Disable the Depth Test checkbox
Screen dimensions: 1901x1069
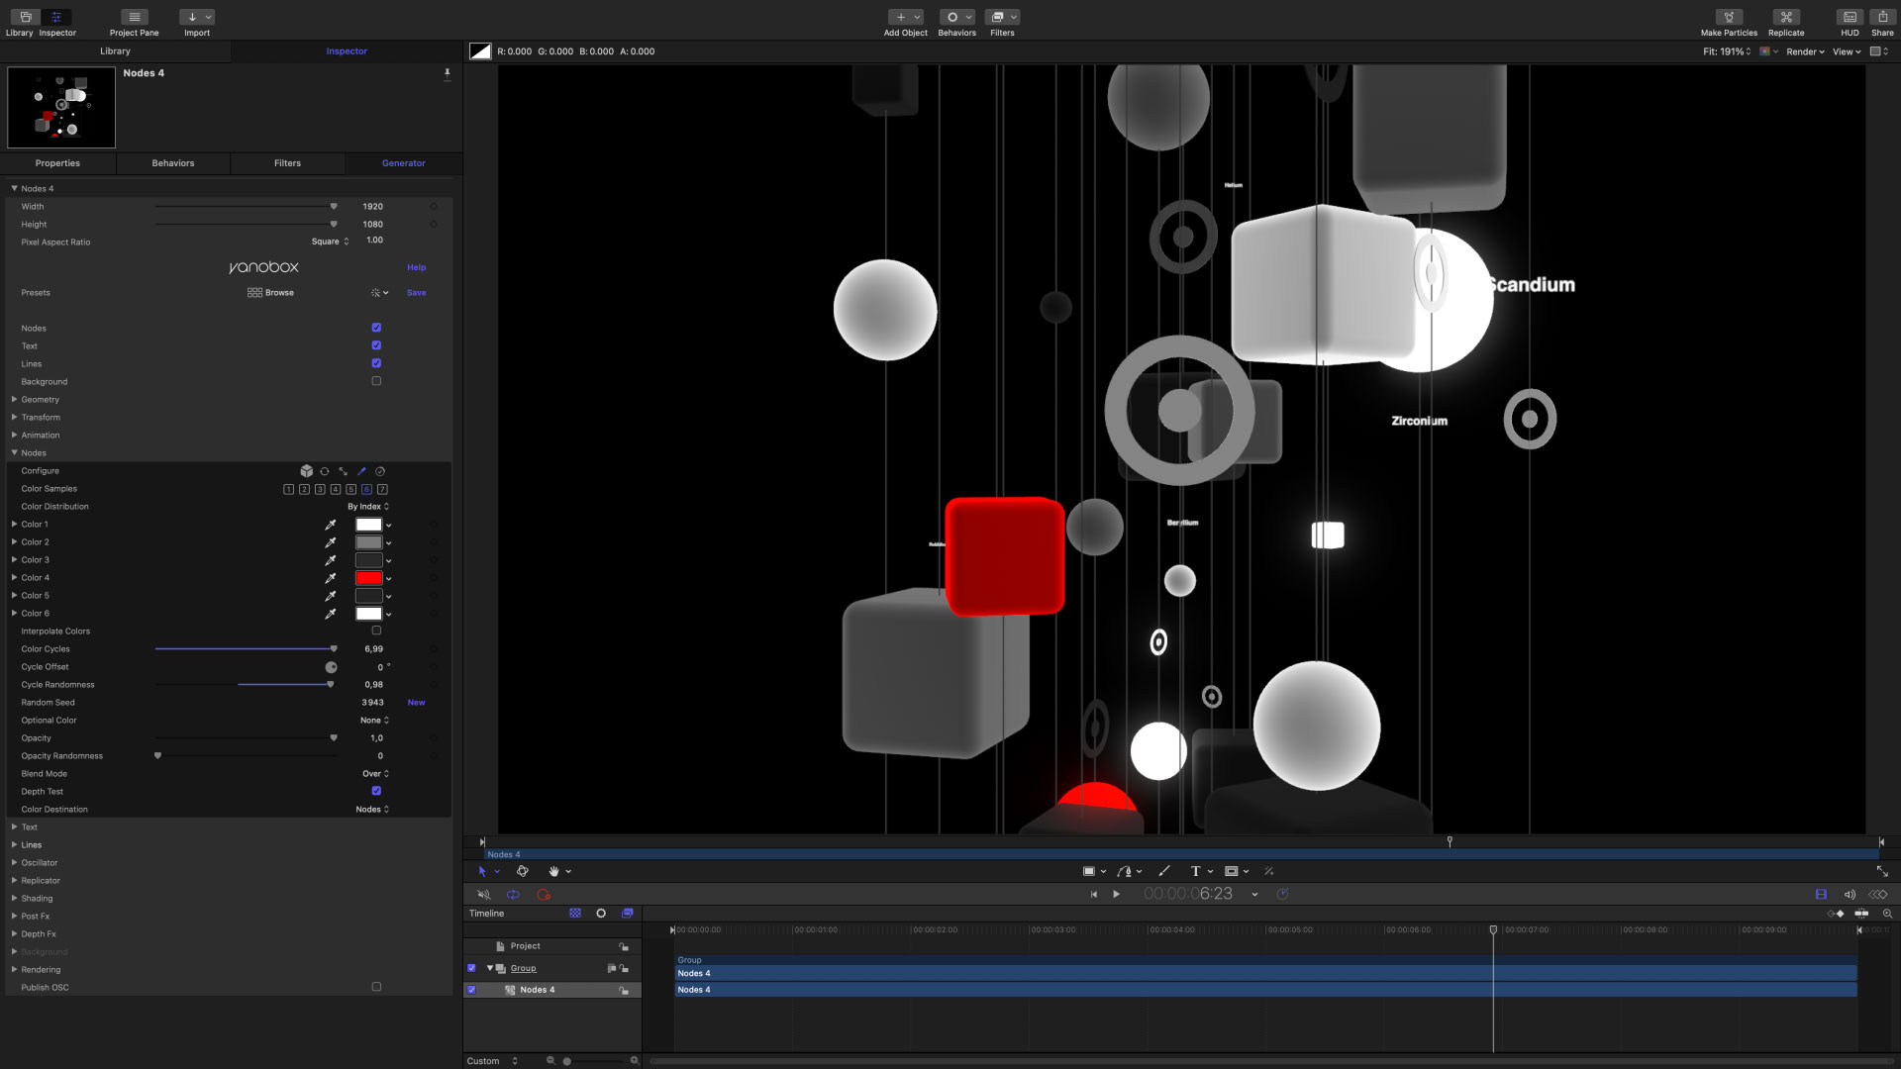[376, 791]
